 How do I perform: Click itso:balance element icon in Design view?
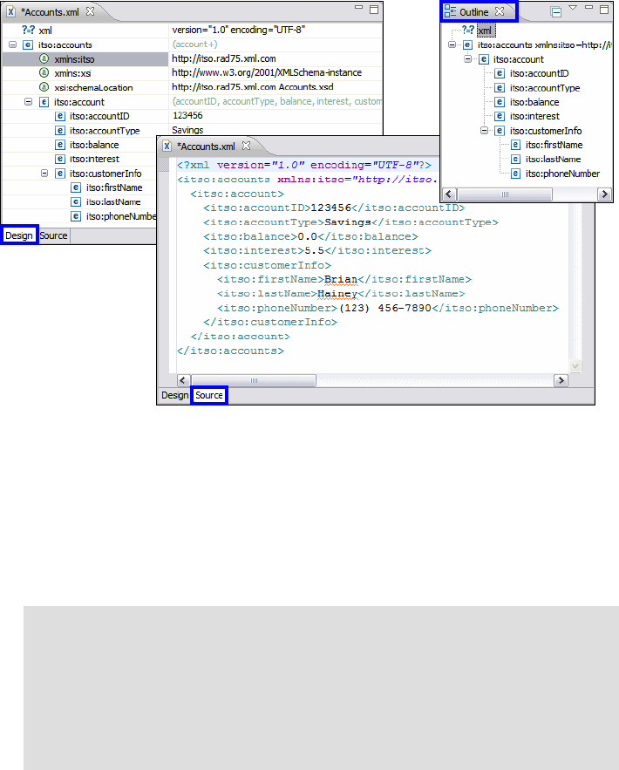pos(60,145)
